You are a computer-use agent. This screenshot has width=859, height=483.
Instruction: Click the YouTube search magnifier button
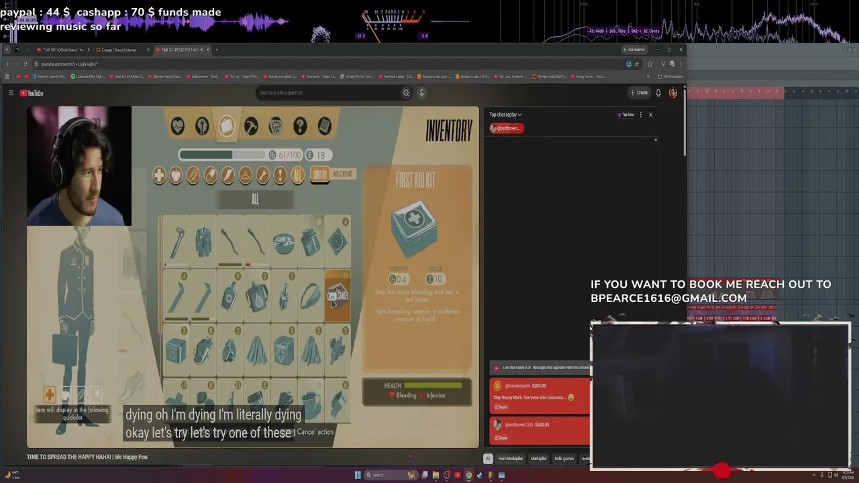(406, 93)
